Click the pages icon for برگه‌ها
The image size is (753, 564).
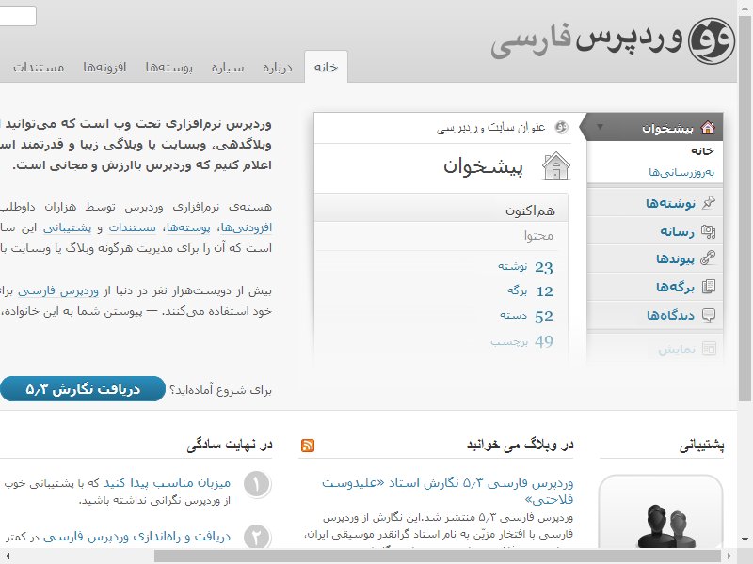tap(709, 287)
